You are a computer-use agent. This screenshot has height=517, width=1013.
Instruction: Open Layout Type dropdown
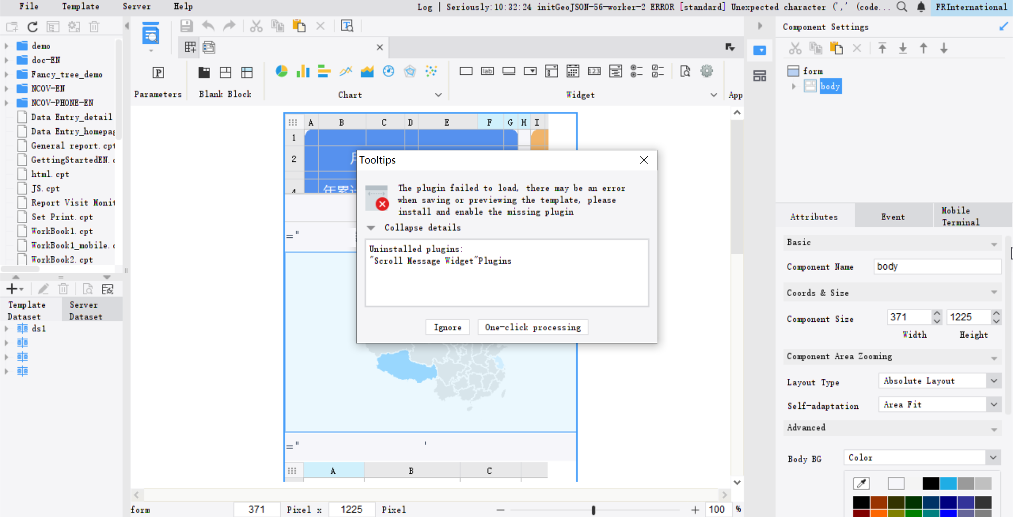pyautogui.click(x=993, y=381)
